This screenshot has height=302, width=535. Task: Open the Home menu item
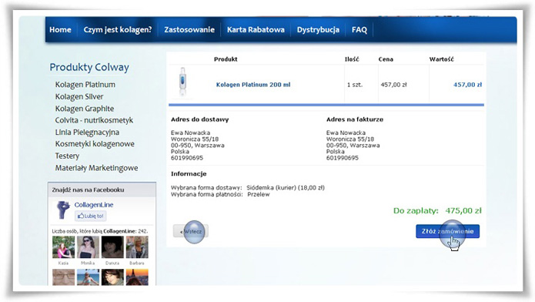tap(60, 30)
